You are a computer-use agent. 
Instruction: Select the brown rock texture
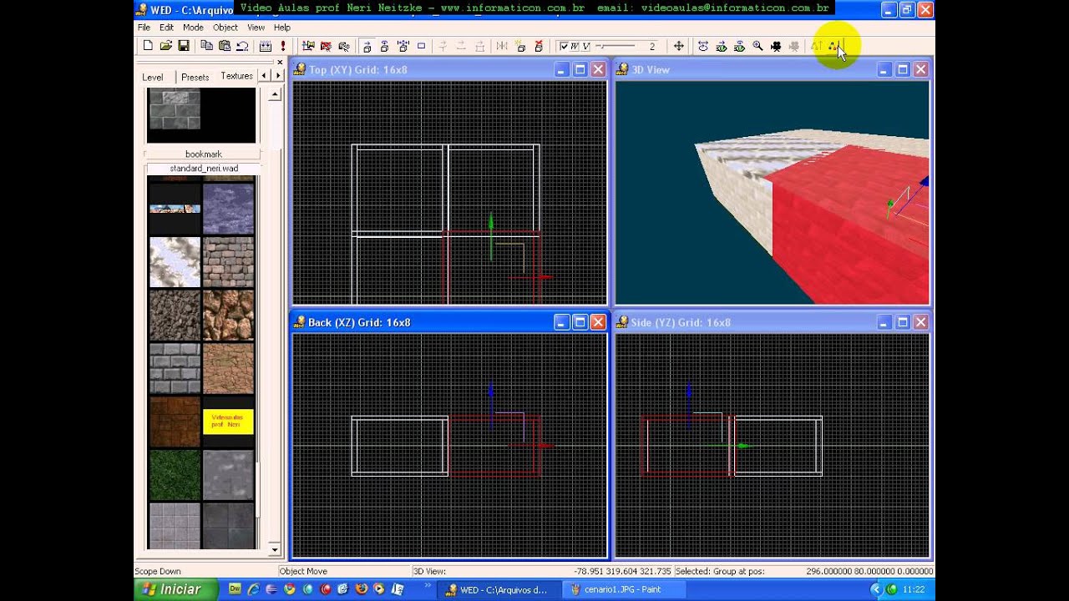click(228, 315)
